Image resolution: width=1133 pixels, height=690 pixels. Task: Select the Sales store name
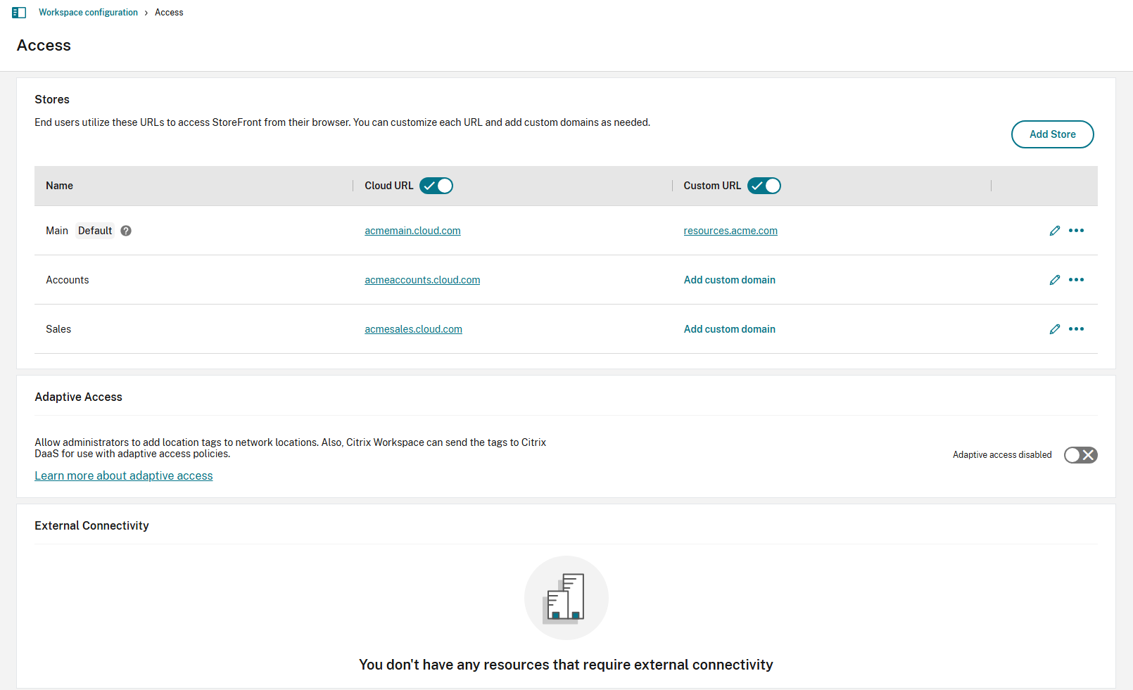click(x=58, y=329)
